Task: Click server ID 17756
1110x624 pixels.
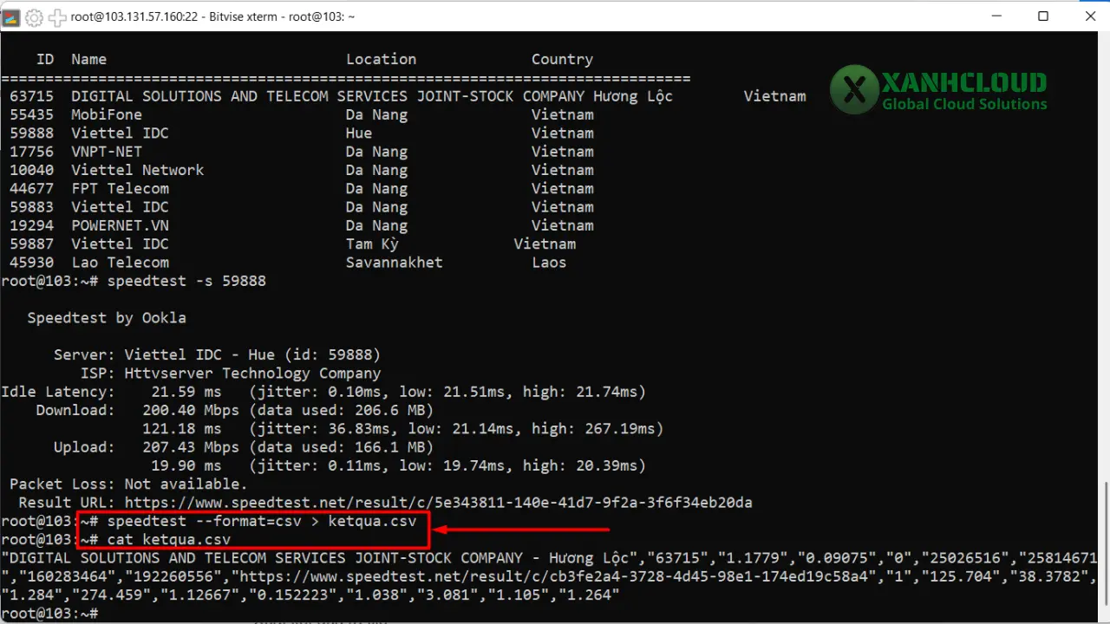Action: 31,152
